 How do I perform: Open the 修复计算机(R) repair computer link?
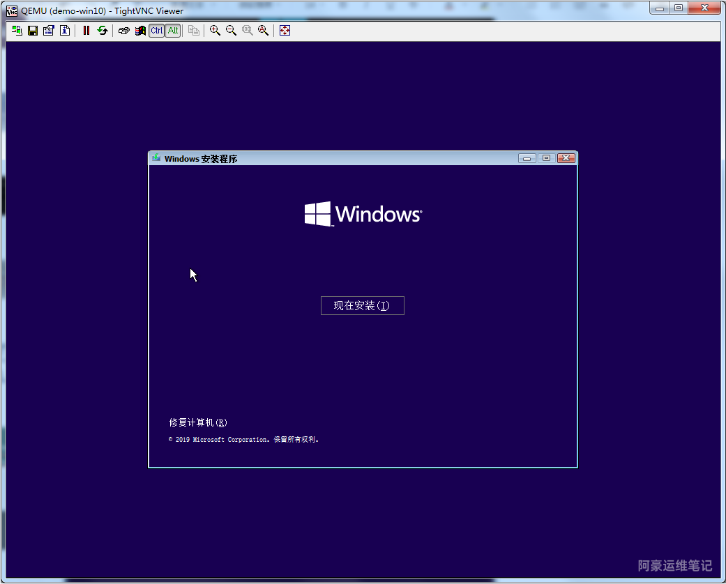pos(198,422)
